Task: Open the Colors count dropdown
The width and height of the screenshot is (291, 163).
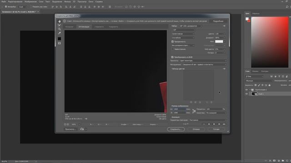Action: (220, 34)
